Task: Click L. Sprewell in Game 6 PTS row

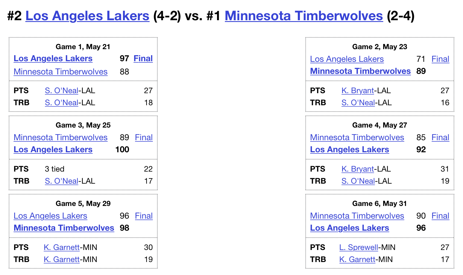Action: coord(359,247)
